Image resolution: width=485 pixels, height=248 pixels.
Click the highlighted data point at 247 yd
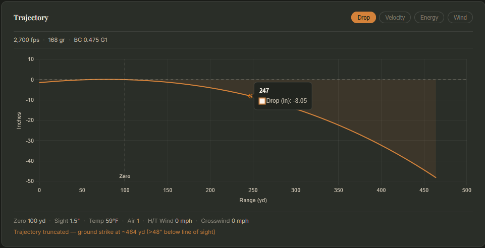(x=250, y=96)
